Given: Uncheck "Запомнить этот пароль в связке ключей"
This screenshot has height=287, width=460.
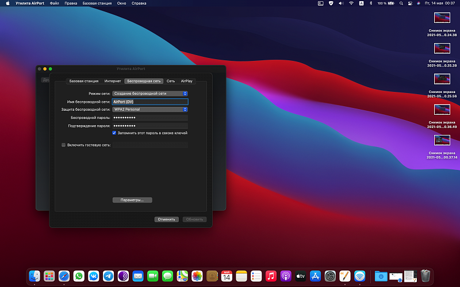Looking at the screenshot, I should pyautogui.click(x=114, y=133).
